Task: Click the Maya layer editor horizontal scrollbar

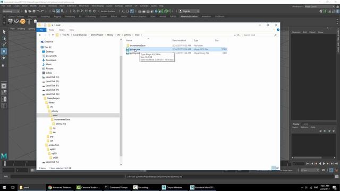Action: [308, 158]
